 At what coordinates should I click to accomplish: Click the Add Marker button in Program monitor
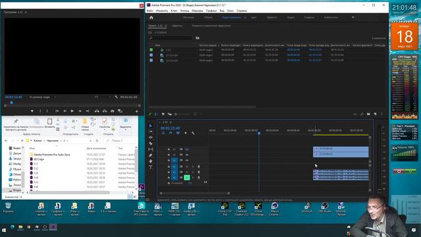(x=32, y=111)
